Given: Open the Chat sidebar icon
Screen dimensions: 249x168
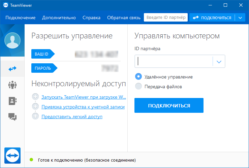Looking at the screenshot, I should [x=12, y=117].
